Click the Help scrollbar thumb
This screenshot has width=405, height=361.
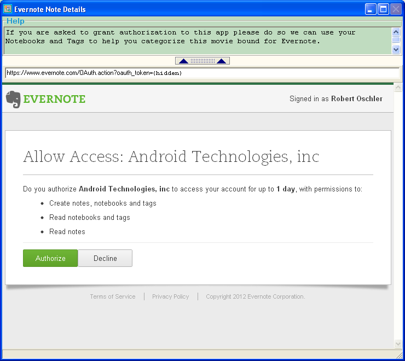pyautogui.click(x=396, y=39)
